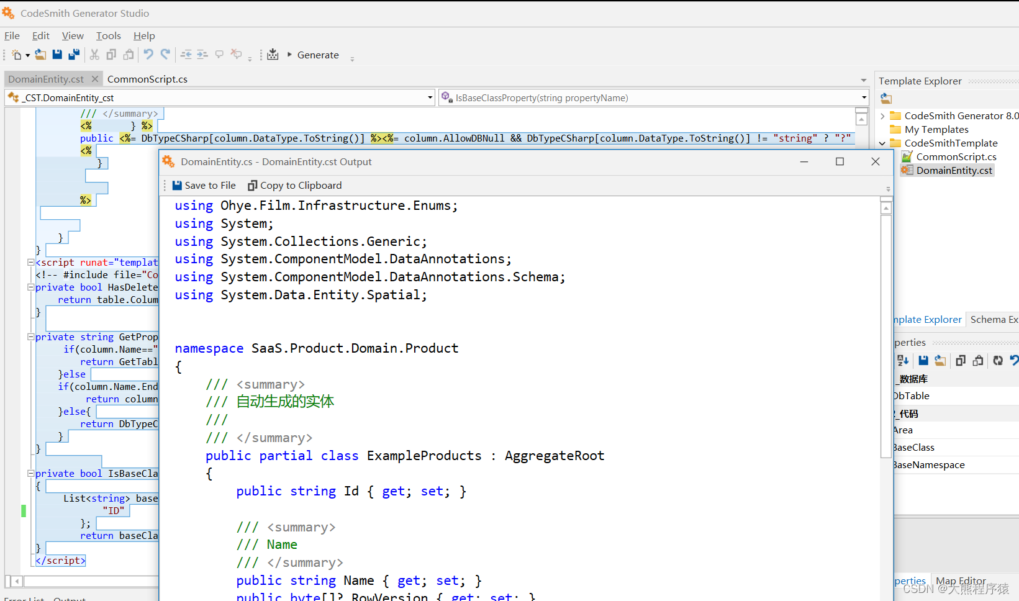1019x601 pixels.
Task: Click the Generate button
Action: pos(318,55)
